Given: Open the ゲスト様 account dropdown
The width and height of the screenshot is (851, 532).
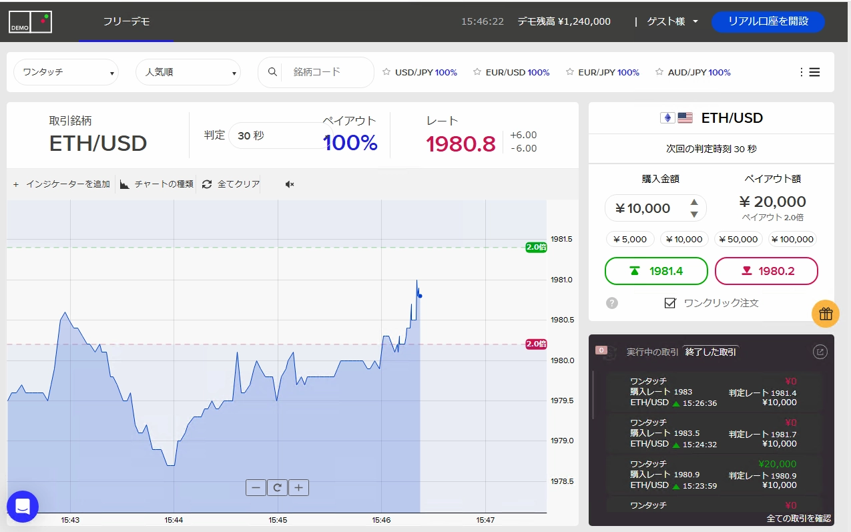Looking at the screenshot, I should pyautogui.click(x=672, y=21).
